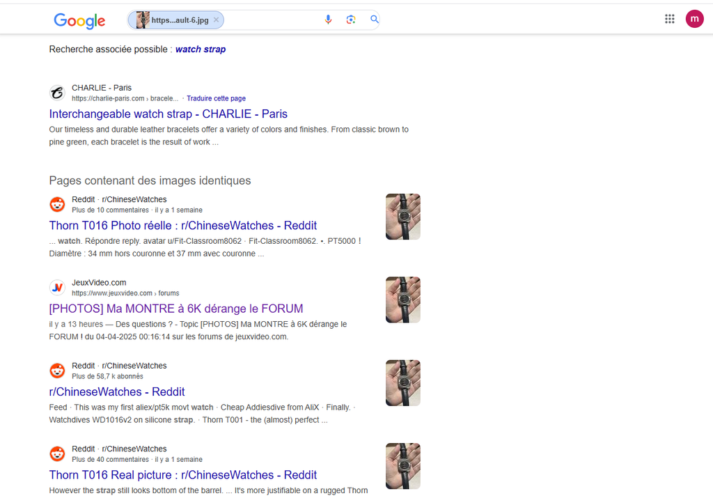Open 'Thorn T016 Photo réelle' Reddit result
Image resolution: width=713 pixels, height=496 pixels.
pyautogui.click(x=182, y=226)
